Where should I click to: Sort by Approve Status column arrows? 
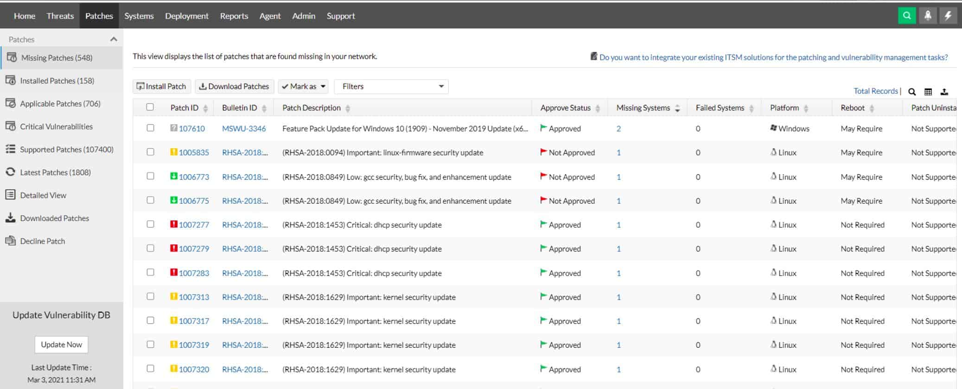click(x=598, y=108)
